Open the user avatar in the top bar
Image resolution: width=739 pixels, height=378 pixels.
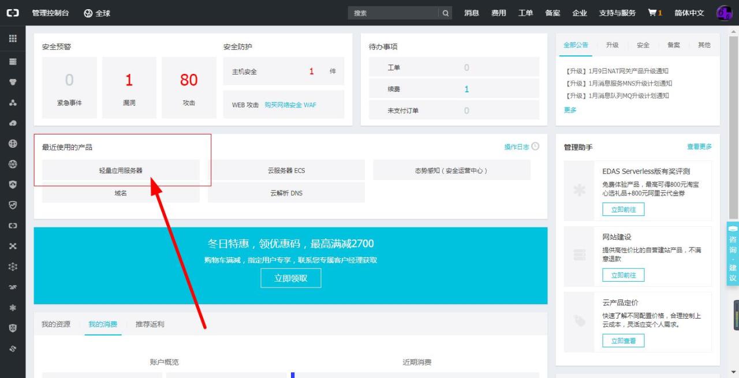(724, 13)
